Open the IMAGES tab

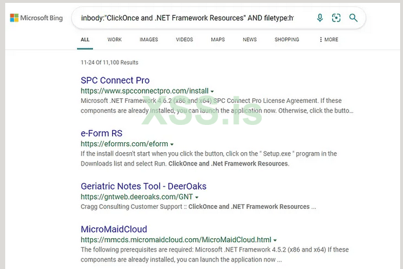point(149,40)
